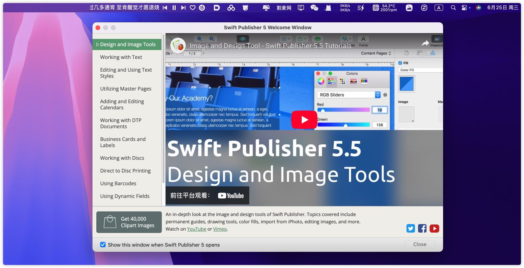The width and height of the screenshot is (524, 268).
Task: Open the bear face menu bar icon
Action: [245, 8]
